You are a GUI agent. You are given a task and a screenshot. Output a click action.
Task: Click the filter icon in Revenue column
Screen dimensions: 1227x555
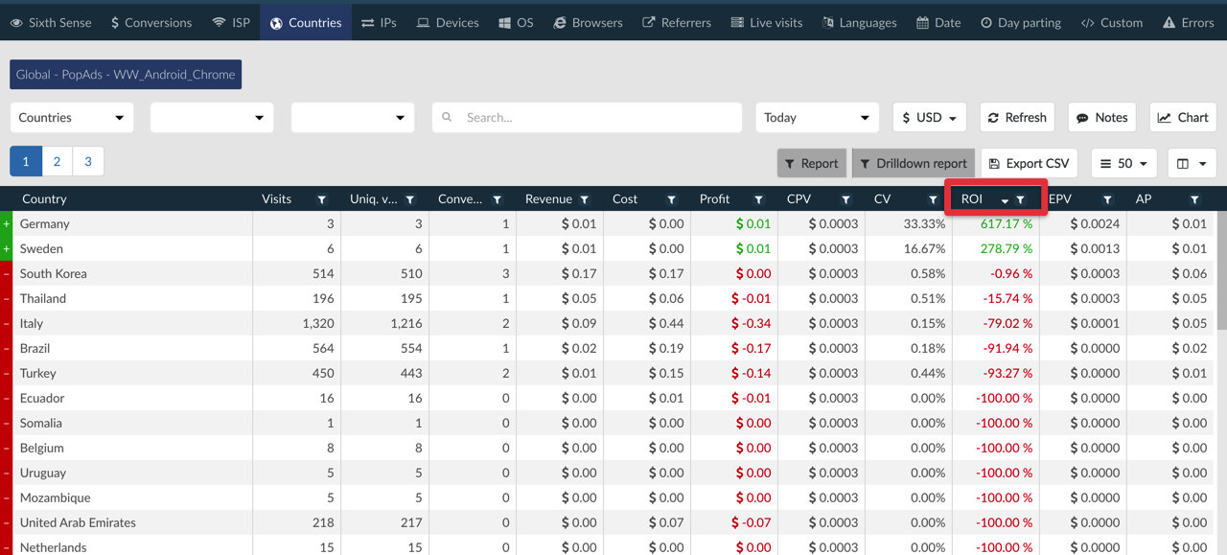point(584,199)
